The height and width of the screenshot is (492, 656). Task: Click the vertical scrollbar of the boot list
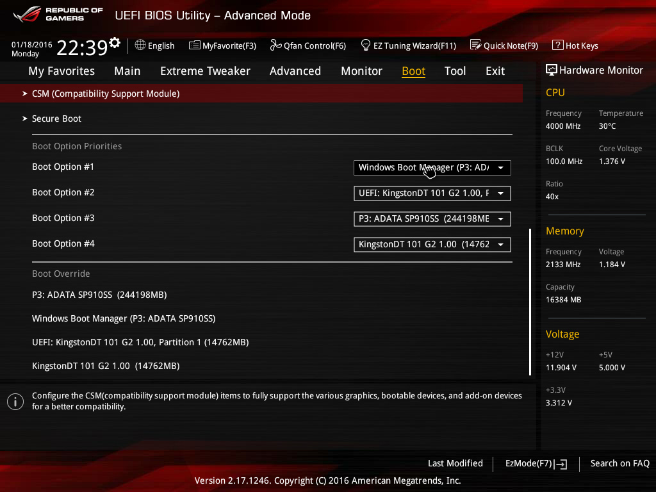tap(530, 302)
